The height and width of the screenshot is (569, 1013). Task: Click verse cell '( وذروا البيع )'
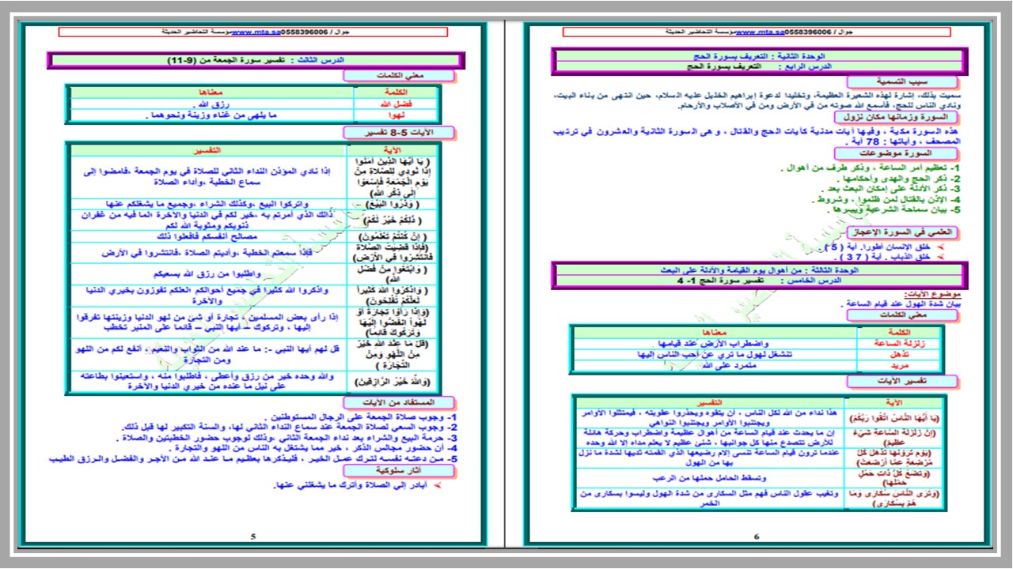(x=392, y=204)
